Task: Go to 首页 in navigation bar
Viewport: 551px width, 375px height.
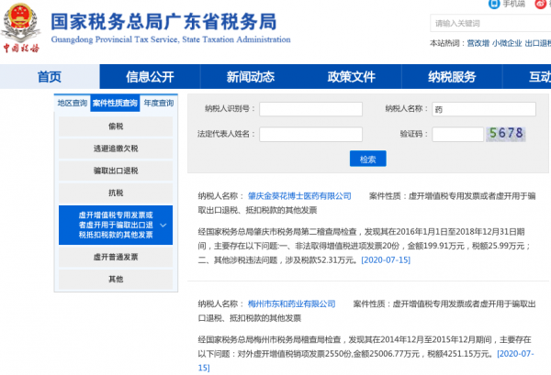Action: [x=50, y=76]
